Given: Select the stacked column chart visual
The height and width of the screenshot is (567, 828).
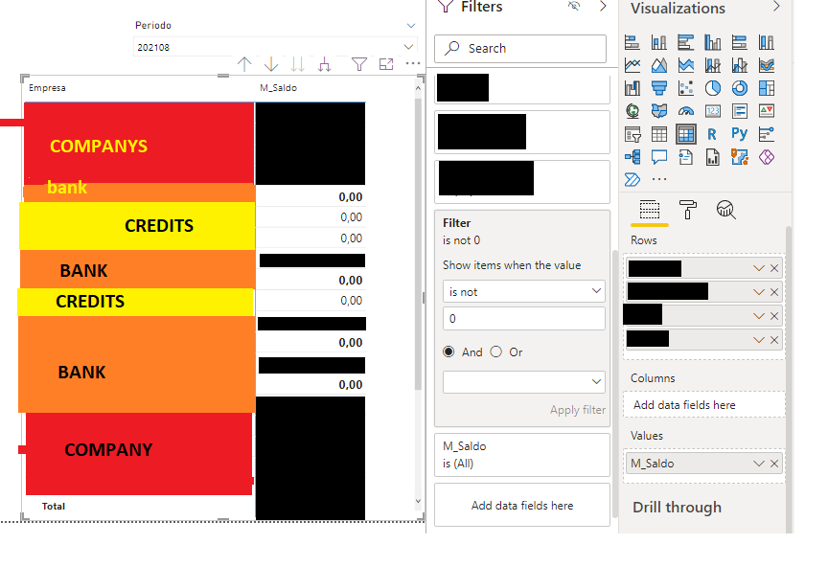Looking at the screenshot, I should pyautogui.click(x=659, y=42).
